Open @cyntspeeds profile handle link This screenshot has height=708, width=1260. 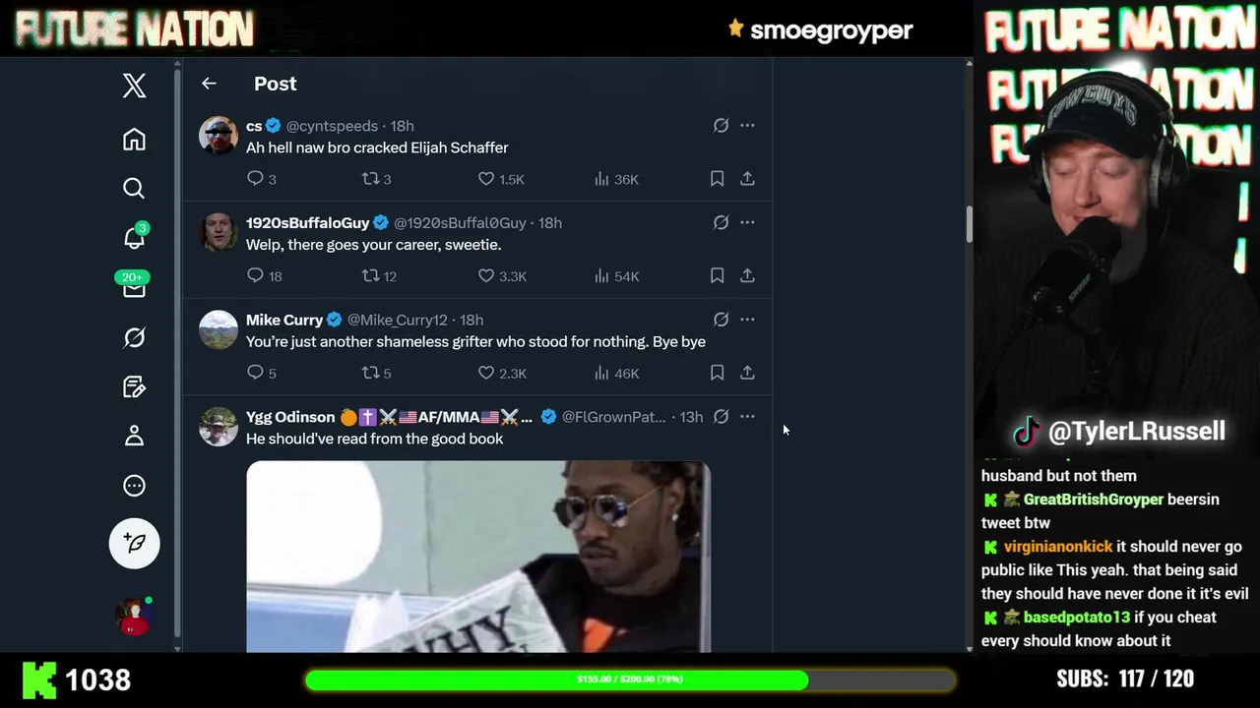point(332,126)
